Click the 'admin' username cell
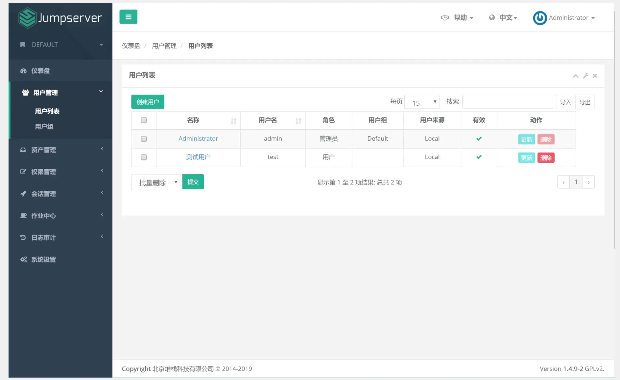Screen dimensions: 620x380 pyautogui.click(x=273, y=139)
